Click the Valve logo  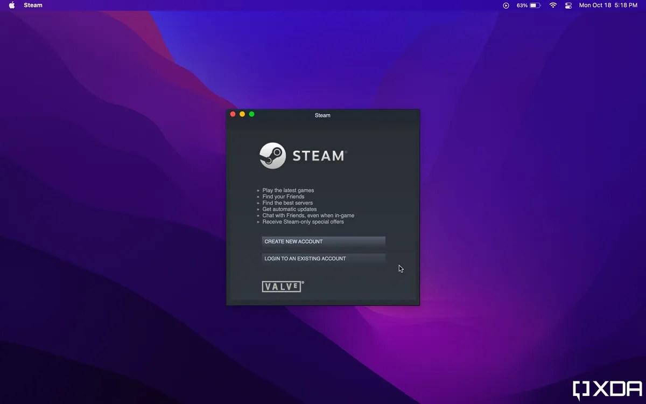coord(283,287)
